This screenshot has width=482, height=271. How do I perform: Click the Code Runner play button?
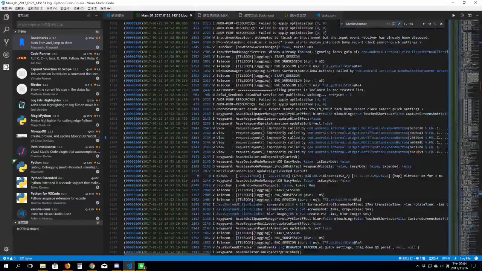pyautogui.click(x=453, y=15)
